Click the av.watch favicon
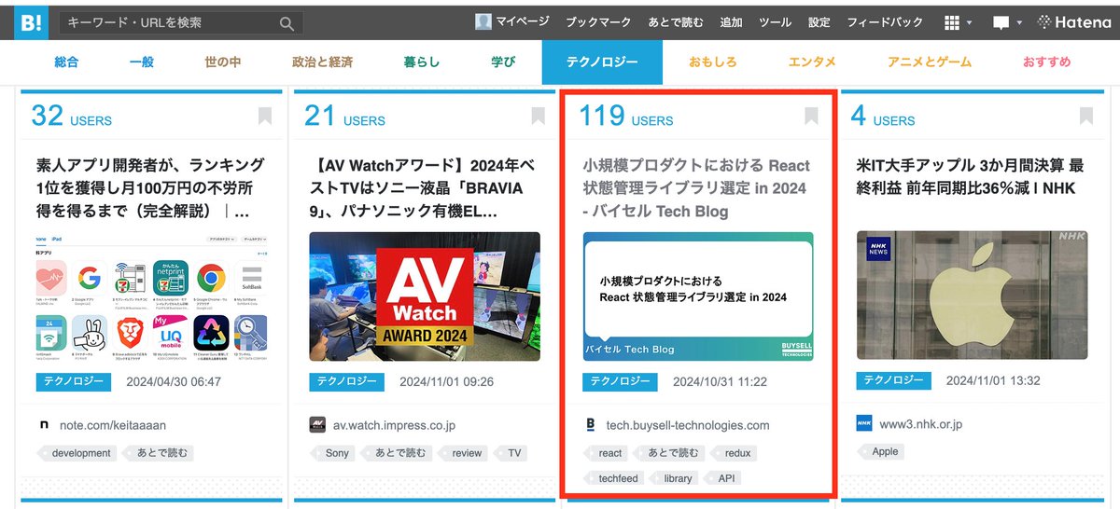This screenshot has height=509, width=1120. [317, 425]
